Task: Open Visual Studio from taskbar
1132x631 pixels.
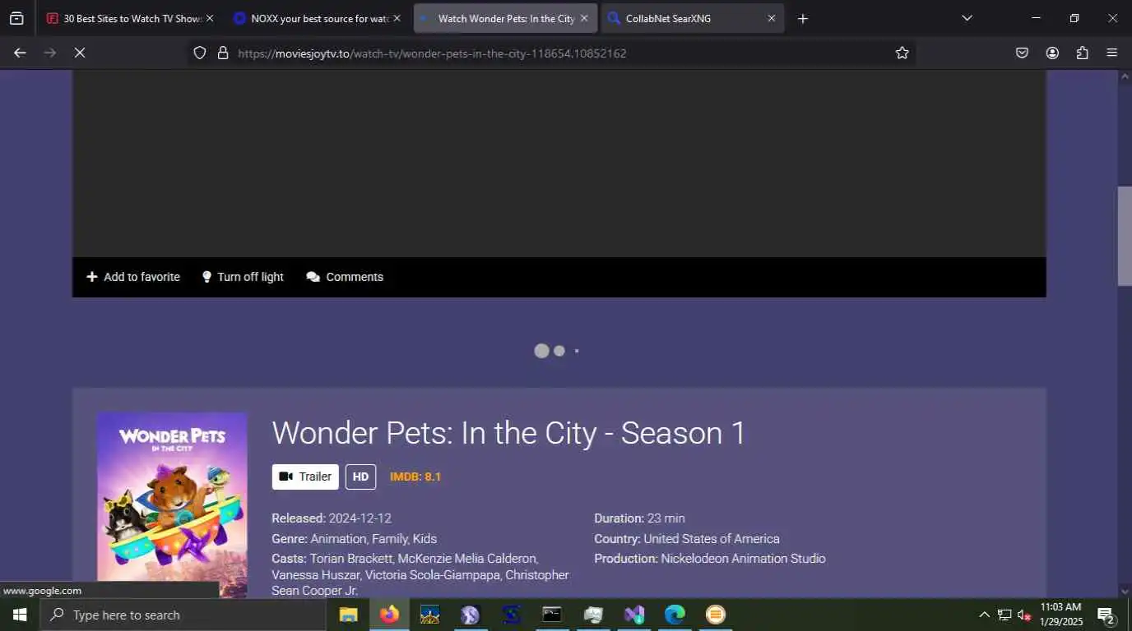Action: [x=633, y=615]
